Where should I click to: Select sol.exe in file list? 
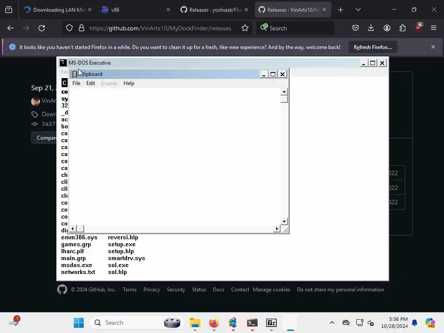click(118, 265)
